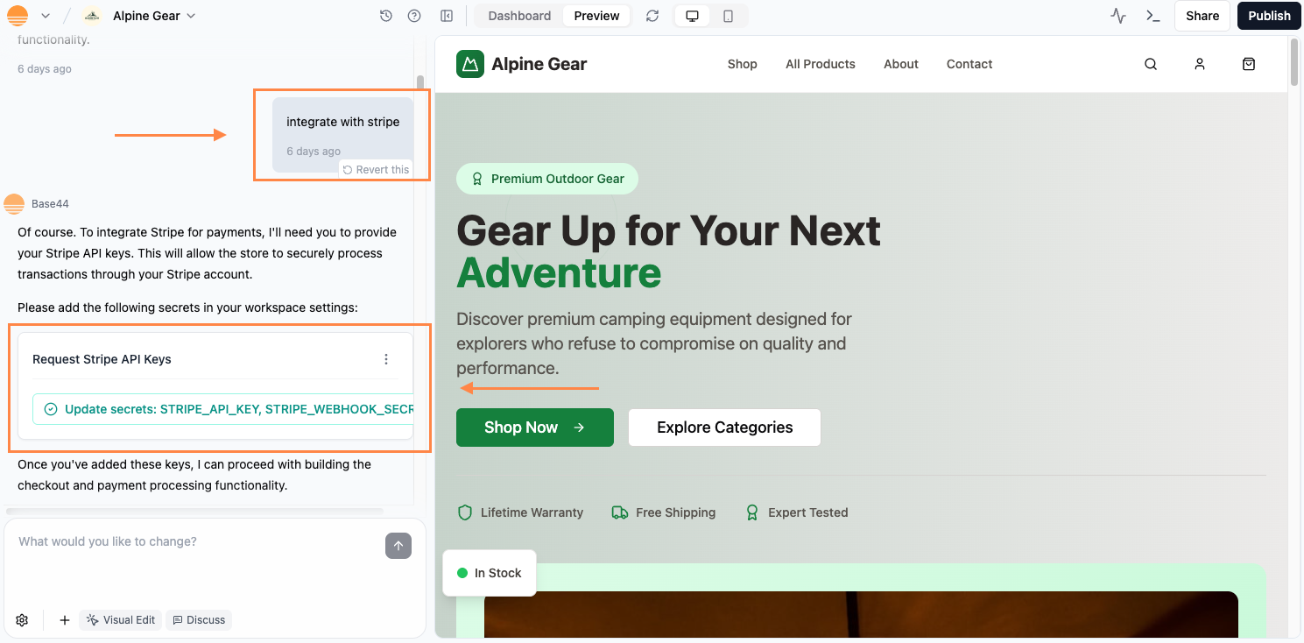
Task: Click the chat horizontal scrollbar
Action: click(194, 511)
